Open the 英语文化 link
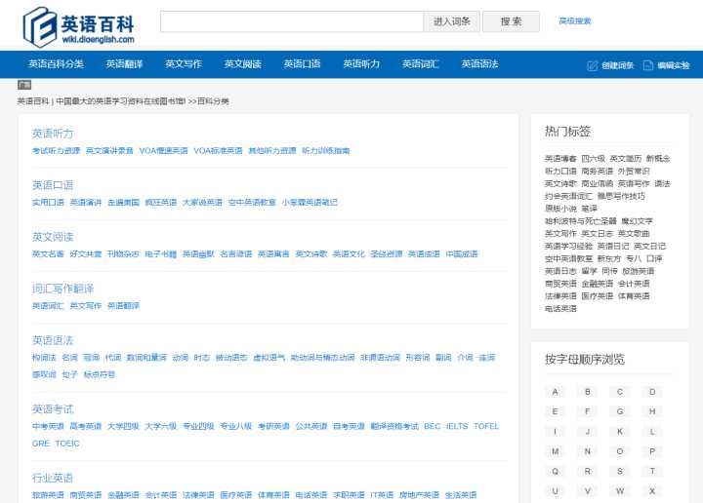 pyautogui.click(x=349, y=254)
